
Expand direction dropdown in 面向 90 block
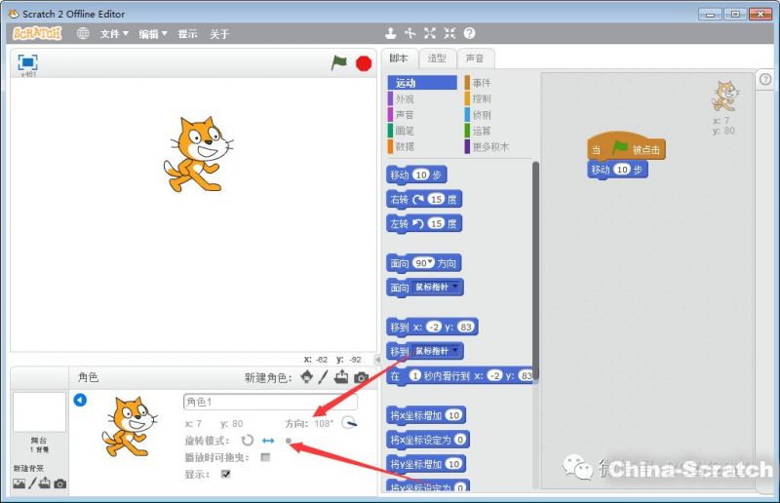429,263
